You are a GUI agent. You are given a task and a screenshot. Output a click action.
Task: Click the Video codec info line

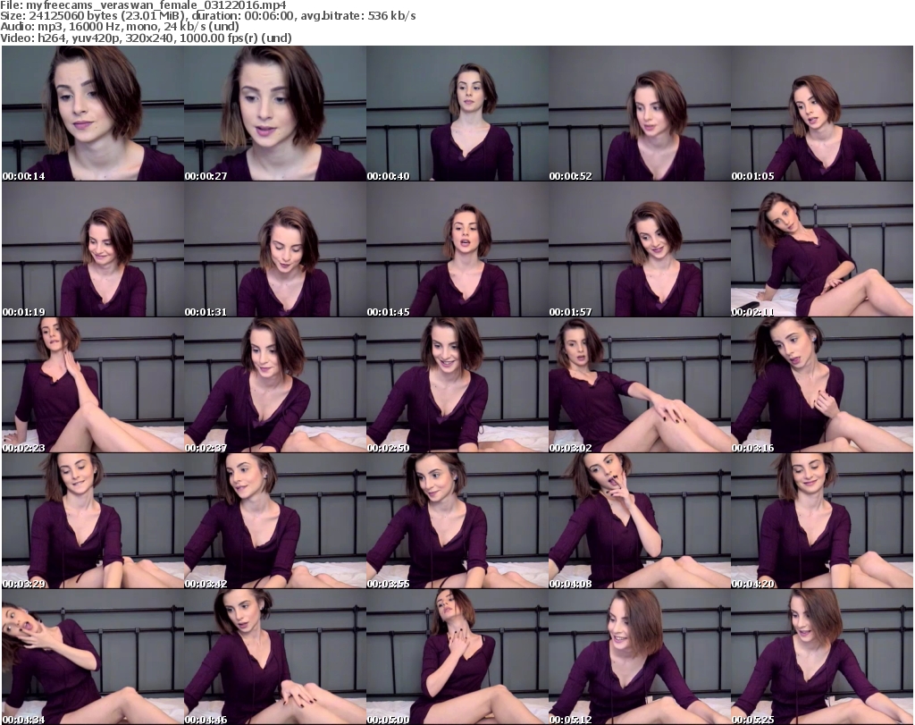(147, 38)
